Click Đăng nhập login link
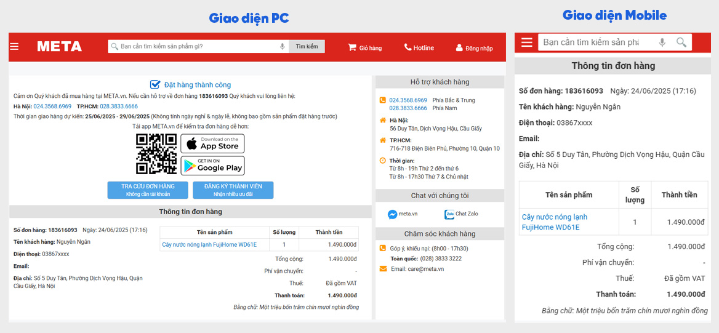The image size is (719, 333). [474, 47]
